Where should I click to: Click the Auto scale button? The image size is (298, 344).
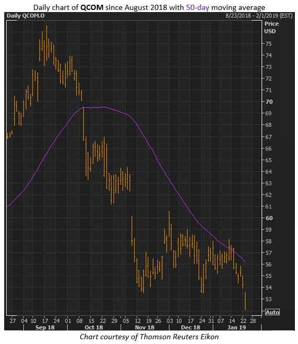point(272,312)
